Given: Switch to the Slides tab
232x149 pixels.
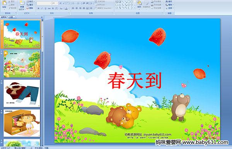Looking at the screenshot, I should coord(4,17).
